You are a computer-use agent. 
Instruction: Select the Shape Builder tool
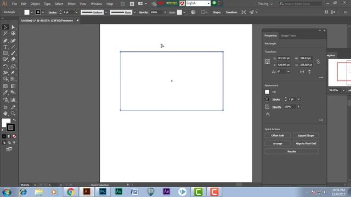tap(5, 79)
